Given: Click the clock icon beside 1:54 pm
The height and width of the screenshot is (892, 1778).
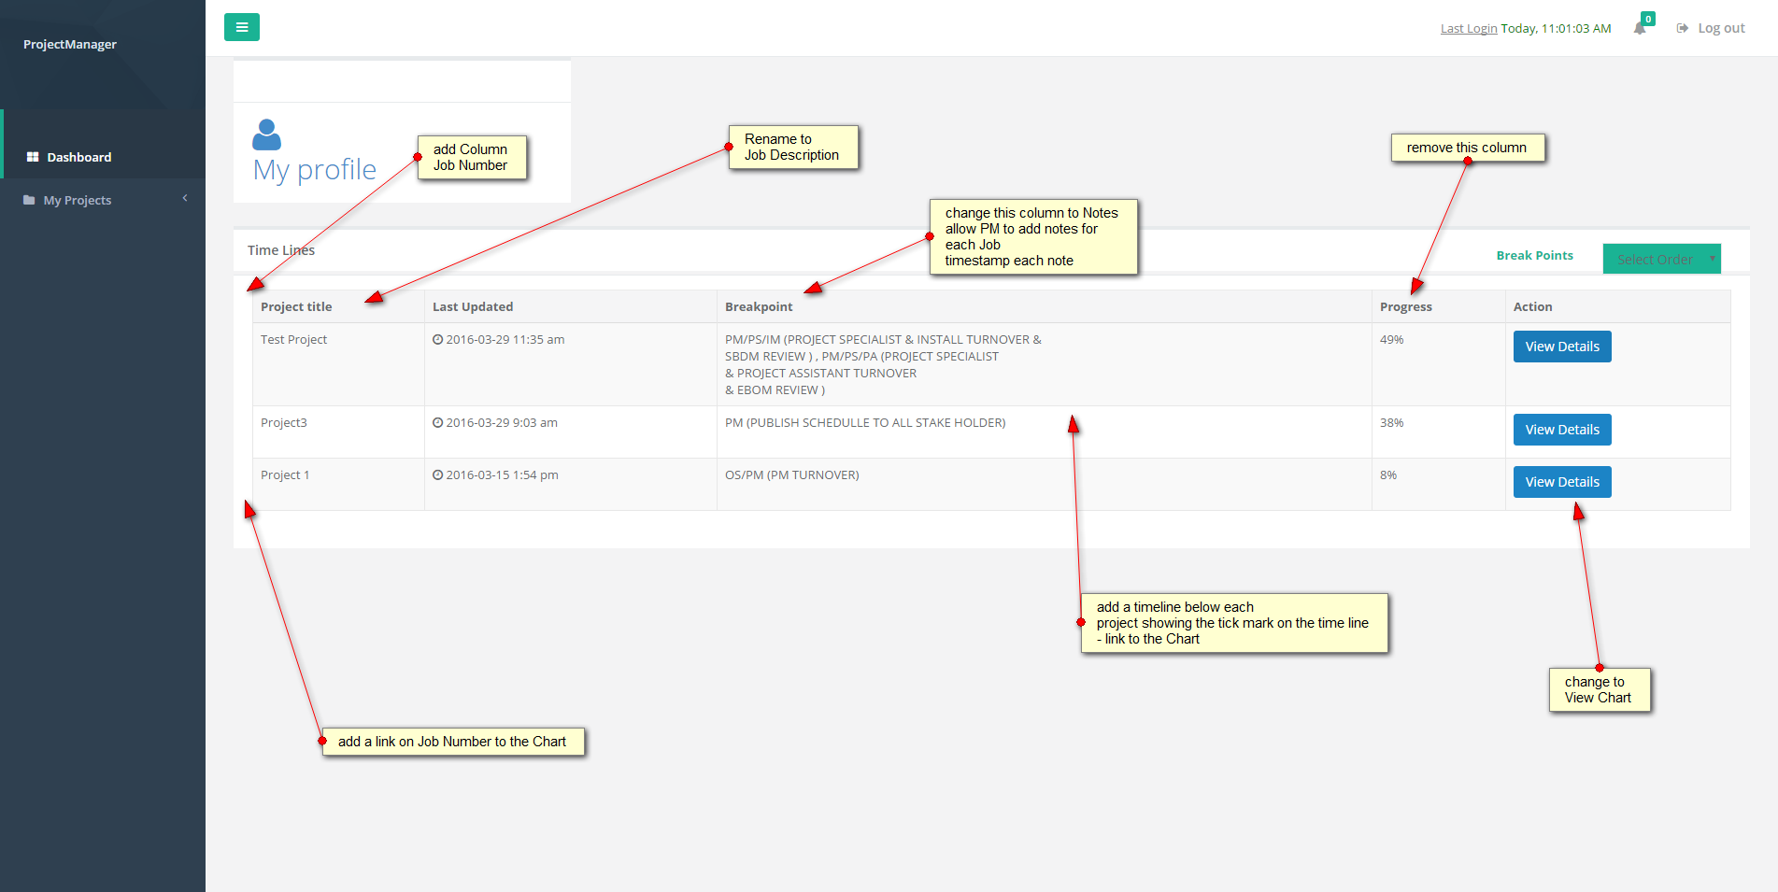Looking at the screenshot, I should (437, 474).
